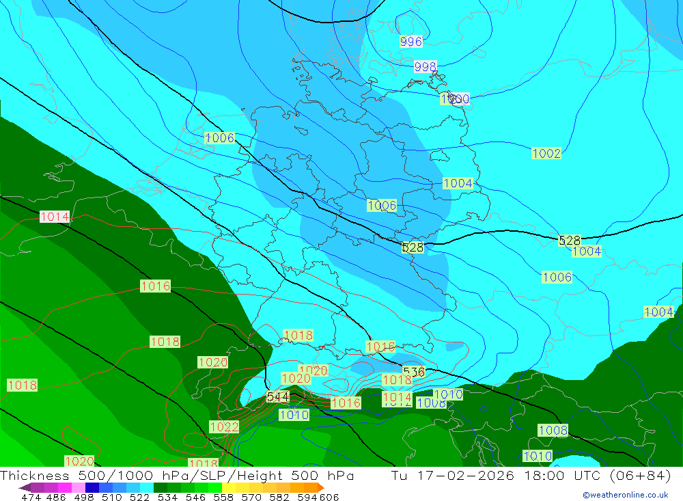
Task: Open the weatheronline.co.uk copyright link
Action: pyautogui.click(x=626, y=495)
